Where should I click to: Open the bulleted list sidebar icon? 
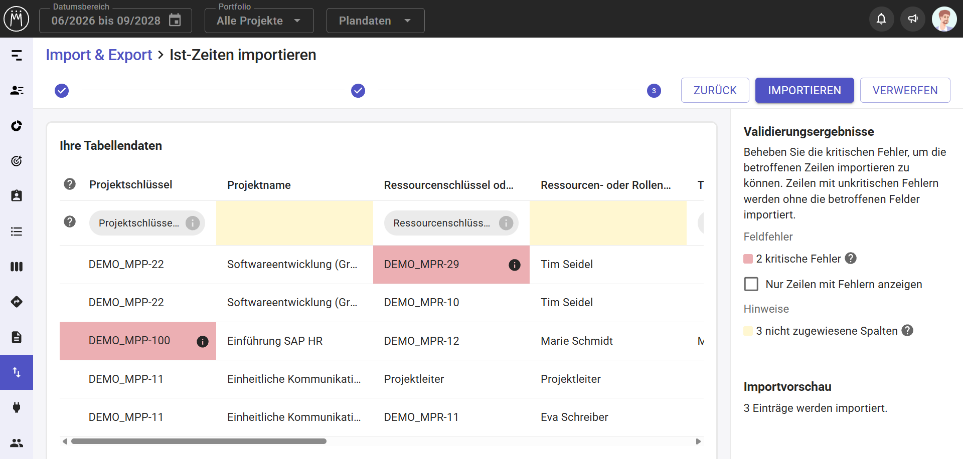pos(17,232)
